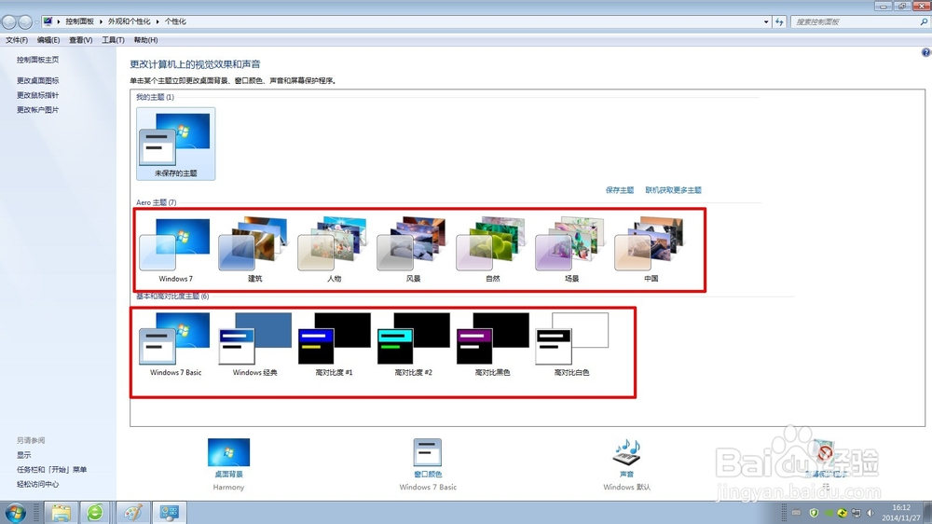Open the 文件(F) menu
This screenshot has width=932, height=524.
(x=17, y=40)
